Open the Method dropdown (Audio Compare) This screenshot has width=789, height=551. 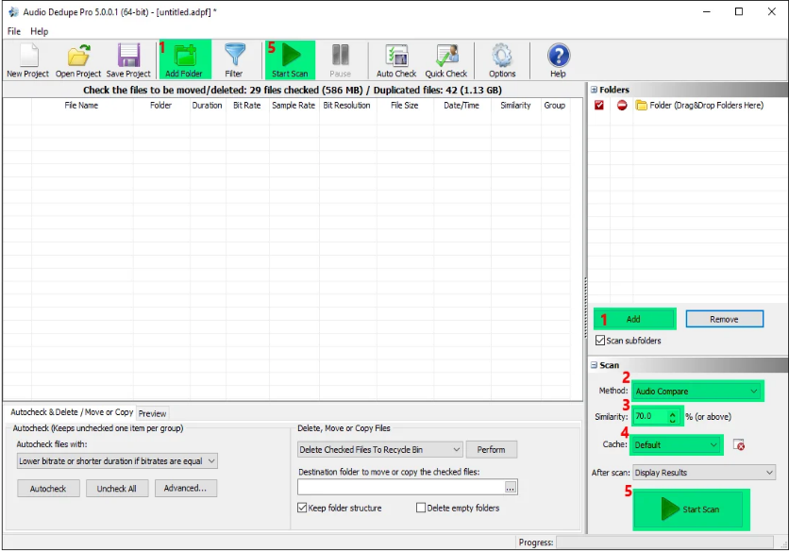(x=697, y=391)
